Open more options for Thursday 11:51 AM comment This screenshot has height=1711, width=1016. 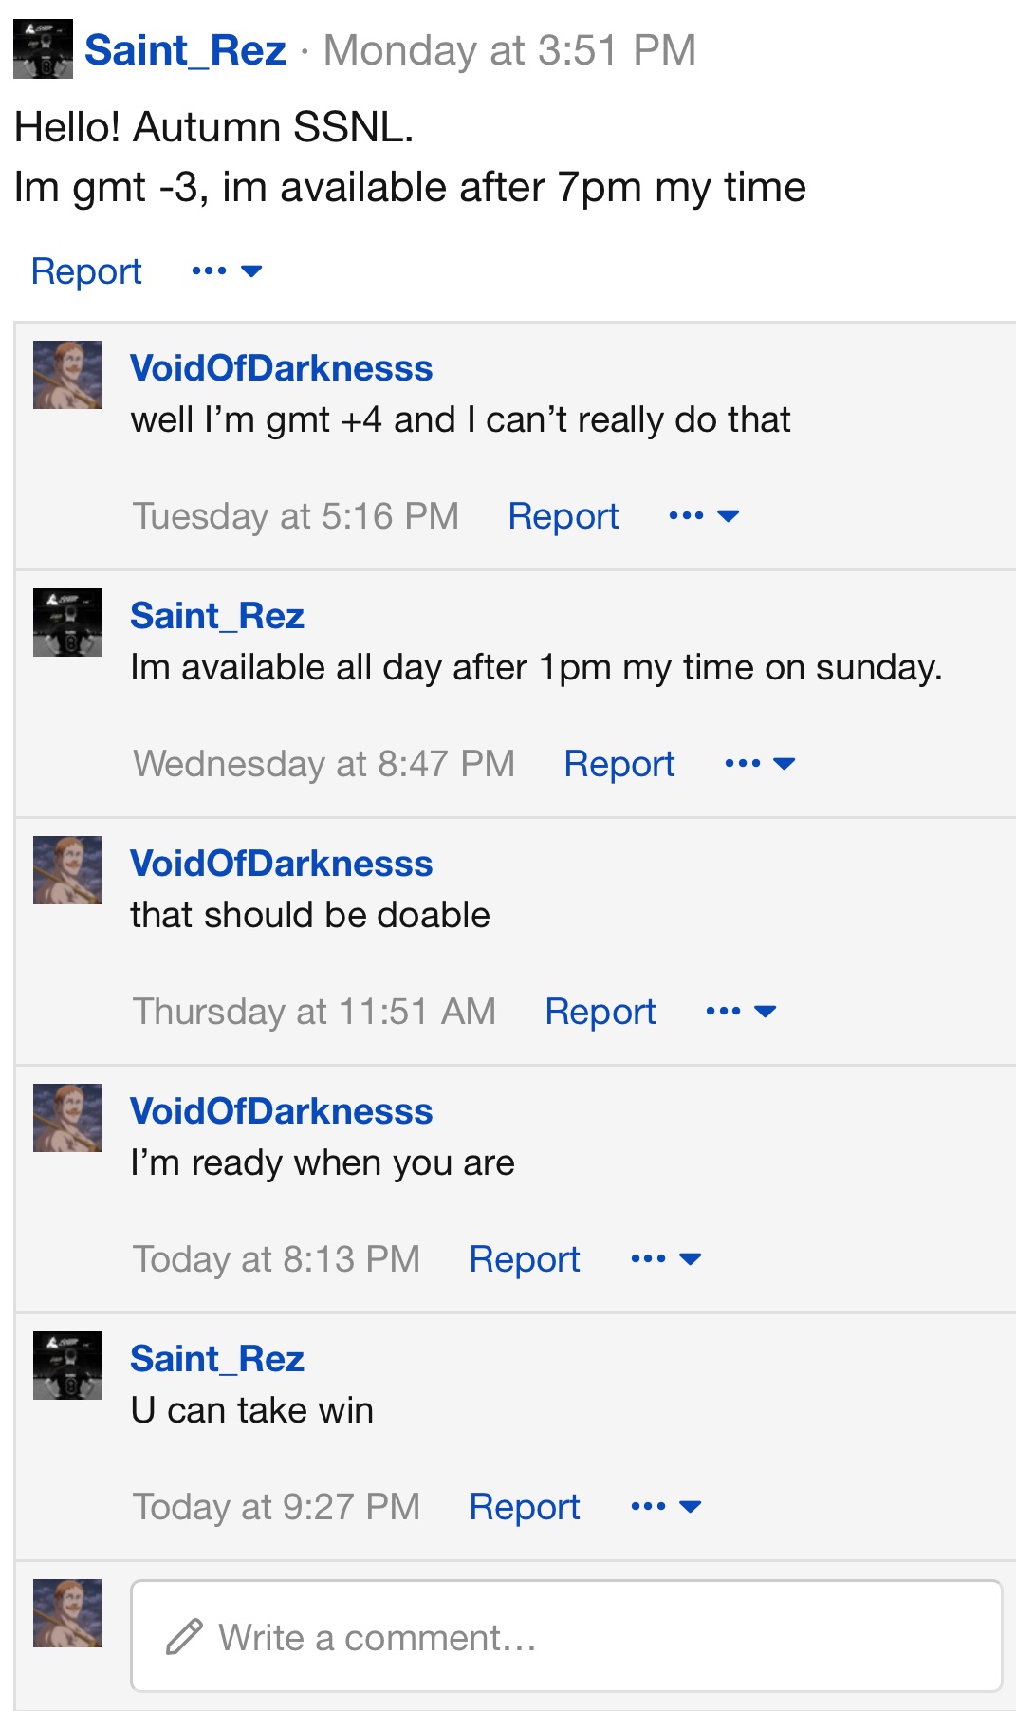point(741,1012)
